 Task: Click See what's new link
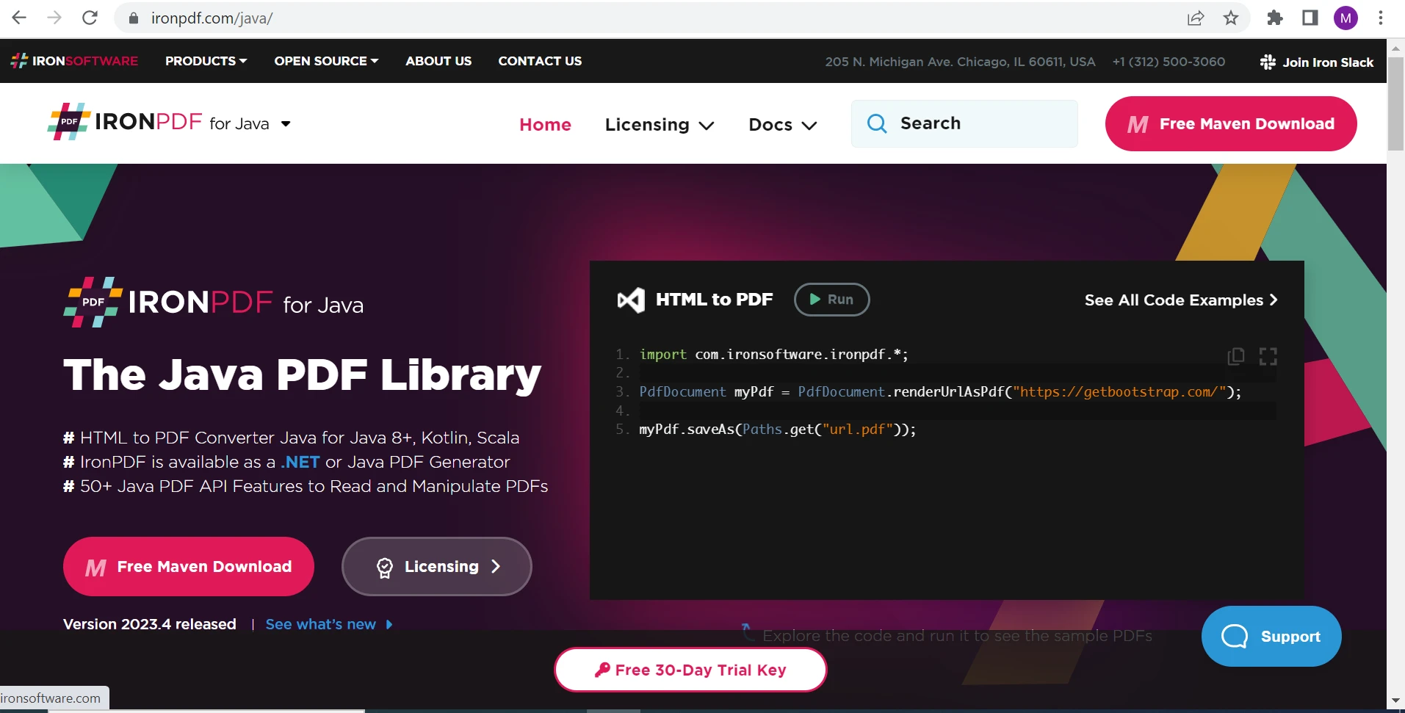point(329,624)
